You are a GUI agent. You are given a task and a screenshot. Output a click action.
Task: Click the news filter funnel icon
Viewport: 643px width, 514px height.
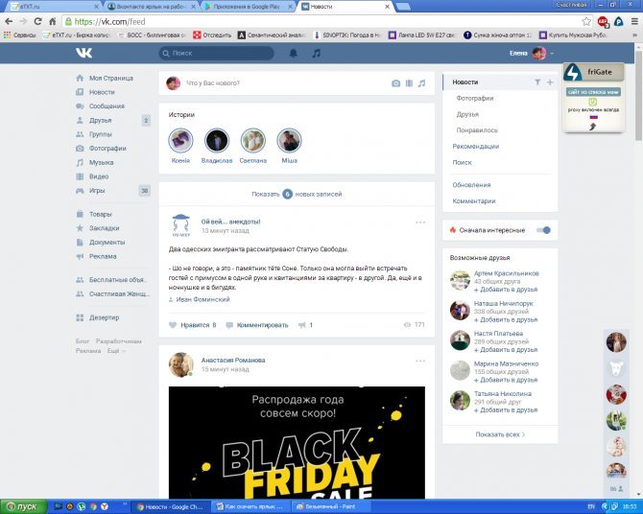click(537, 82)
